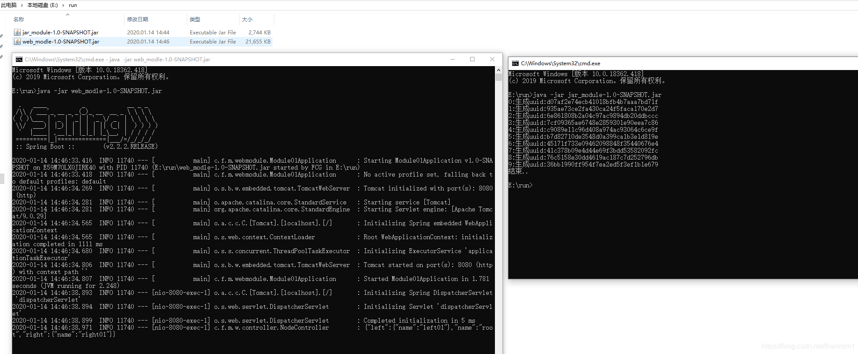The width and height of the screenshot is (858, 354).
Task: Click scrollbar thumb in web_modle console
Action: (x=498, y=77)
